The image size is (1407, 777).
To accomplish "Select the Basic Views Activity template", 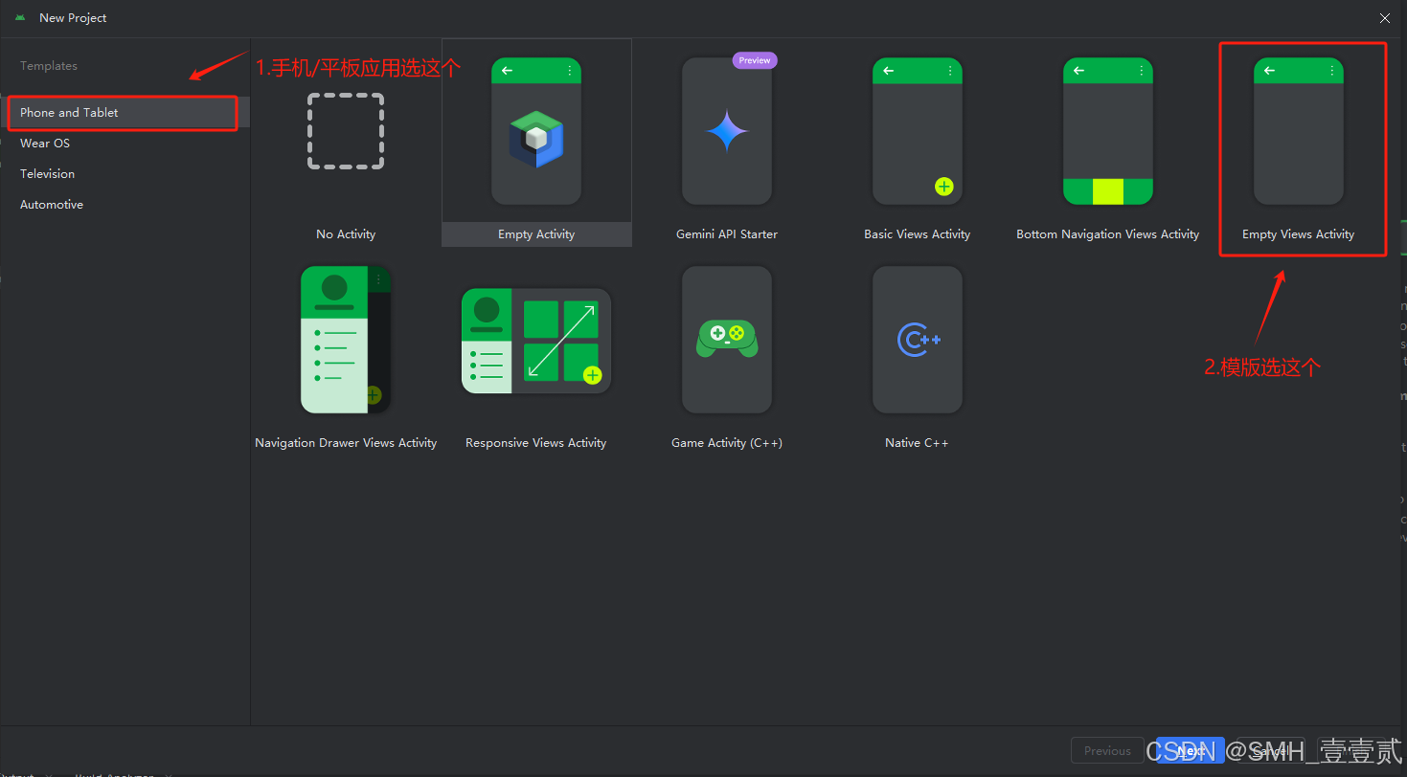I will click(918, 144).
